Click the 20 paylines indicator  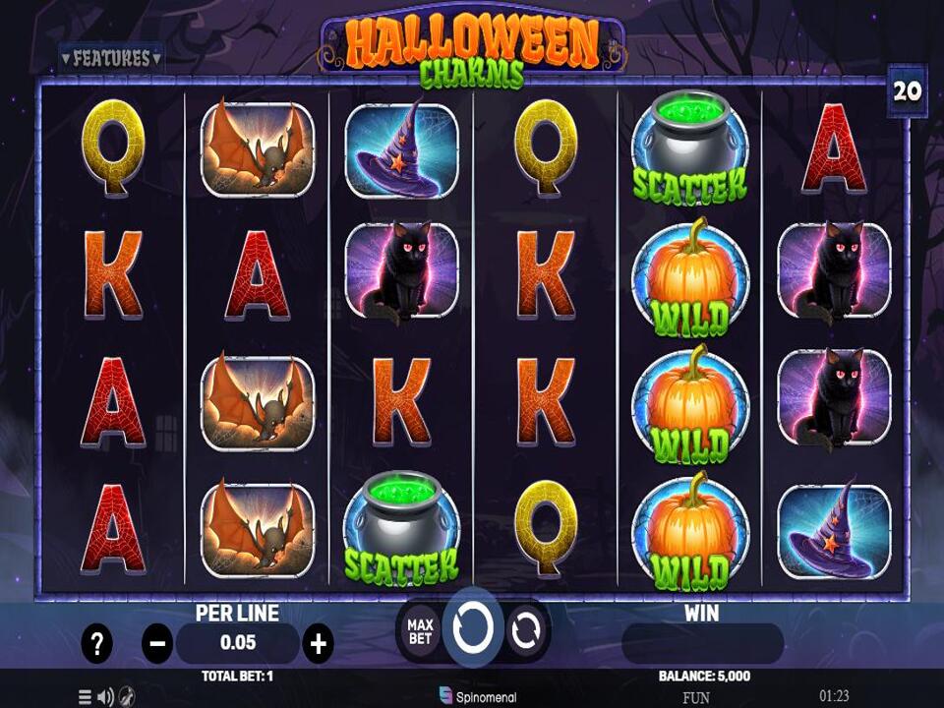[907, 91]
